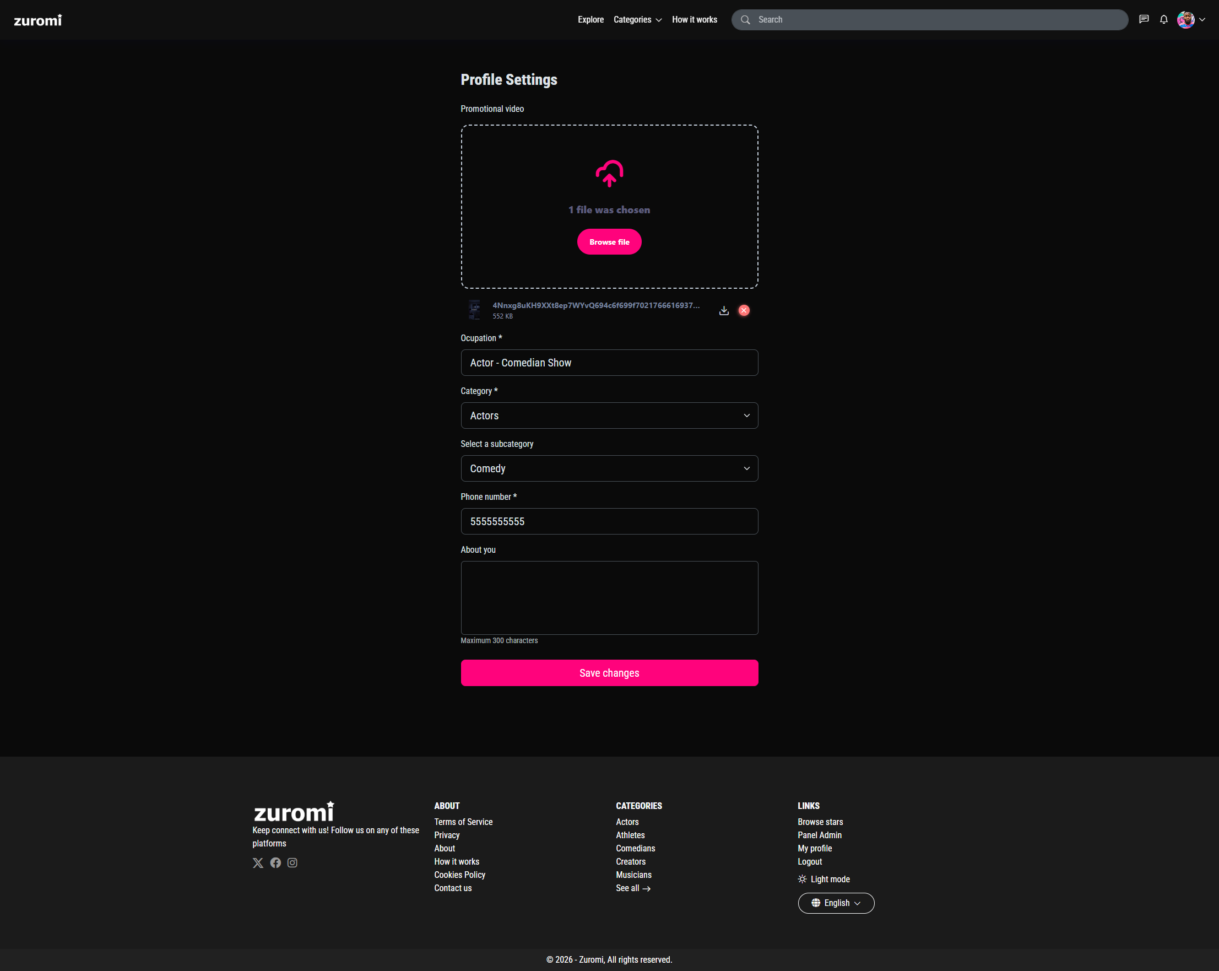
Task: Toggle Light mode in footer
Action: pos(824,879)
